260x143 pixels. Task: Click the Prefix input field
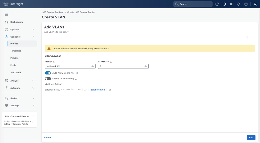click(x=70, y=66)
